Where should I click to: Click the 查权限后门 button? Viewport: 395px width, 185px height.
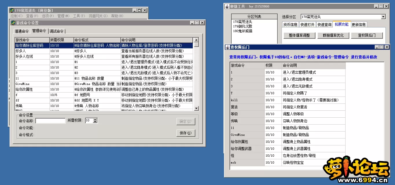coord(367,35)
